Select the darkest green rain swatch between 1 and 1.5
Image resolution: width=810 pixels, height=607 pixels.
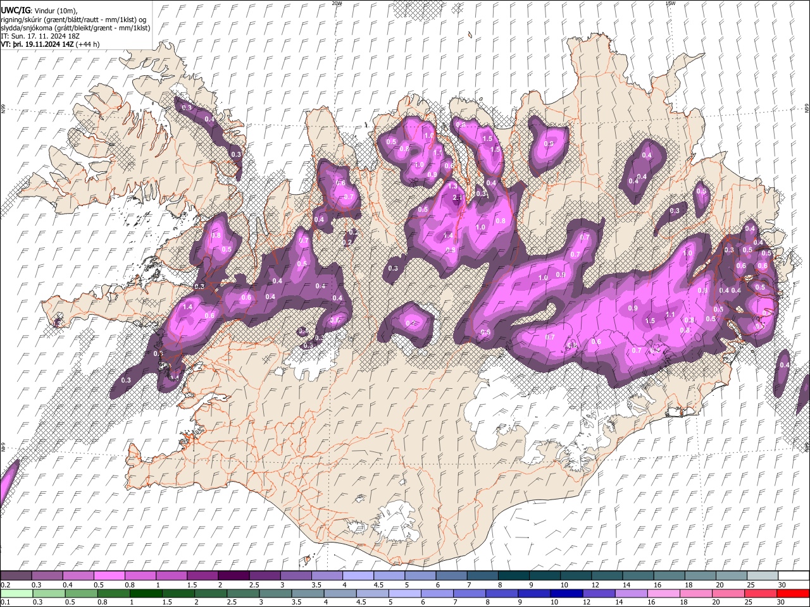click(146, 594)
